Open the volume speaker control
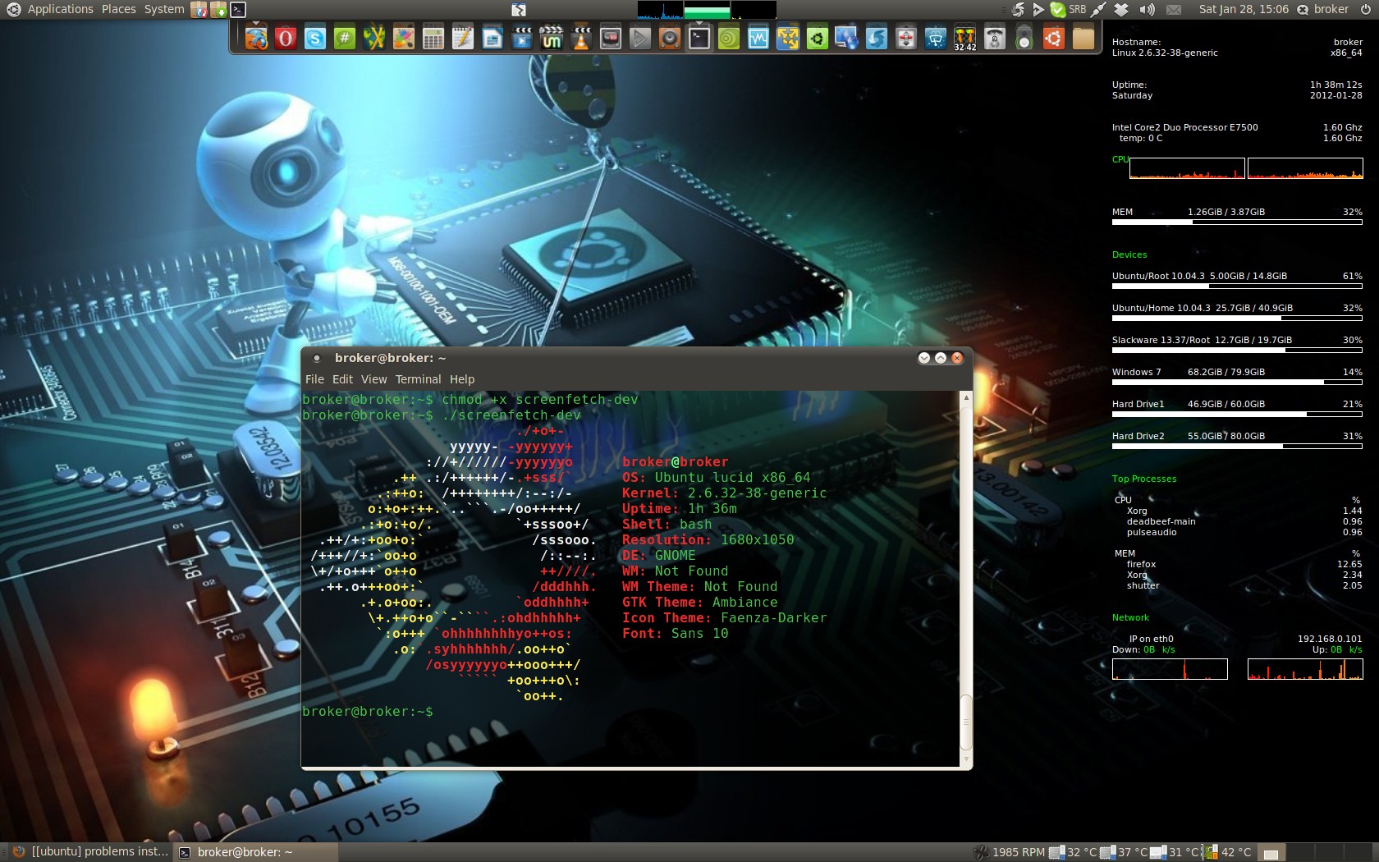Viewport: 1379px width, 862px height. point(1148,9)
